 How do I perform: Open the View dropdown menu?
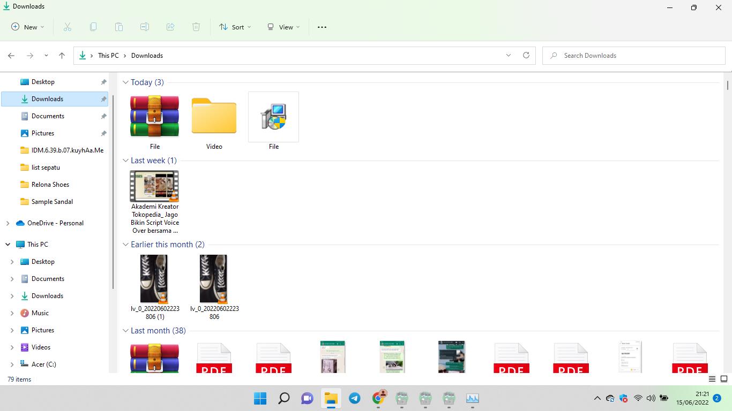[283, 27]
